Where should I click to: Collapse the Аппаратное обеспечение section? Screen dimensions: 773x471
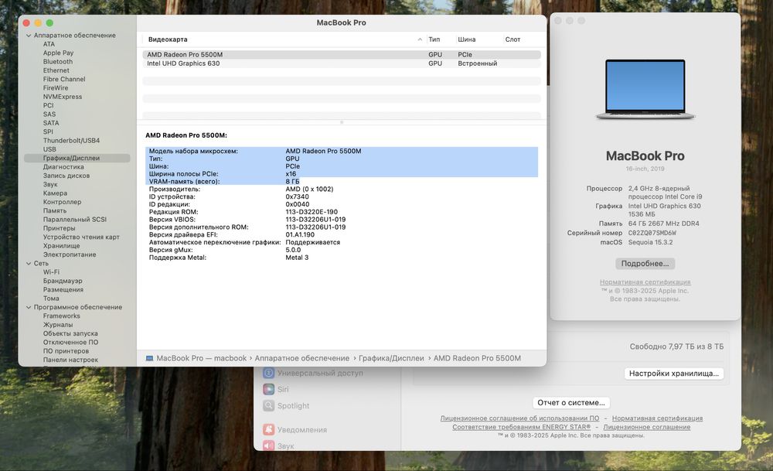[x=29, y=36]
